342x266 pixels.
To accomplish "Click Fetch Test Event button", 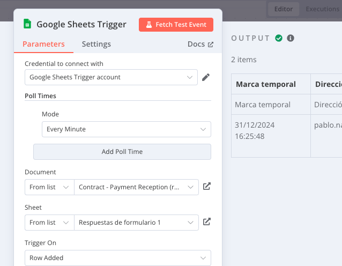I will [176, 25].
